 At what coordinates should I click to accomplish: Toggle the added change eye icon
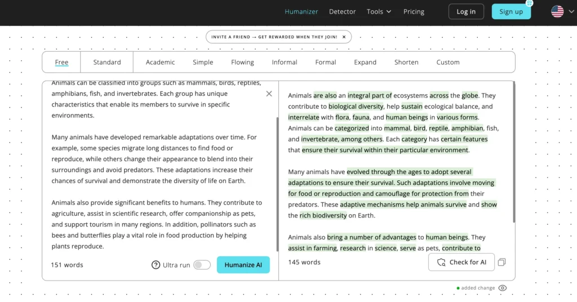click(x=502, y=288)
